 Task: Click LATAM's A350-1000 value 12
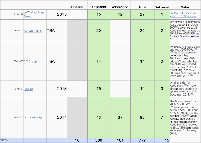120,14
